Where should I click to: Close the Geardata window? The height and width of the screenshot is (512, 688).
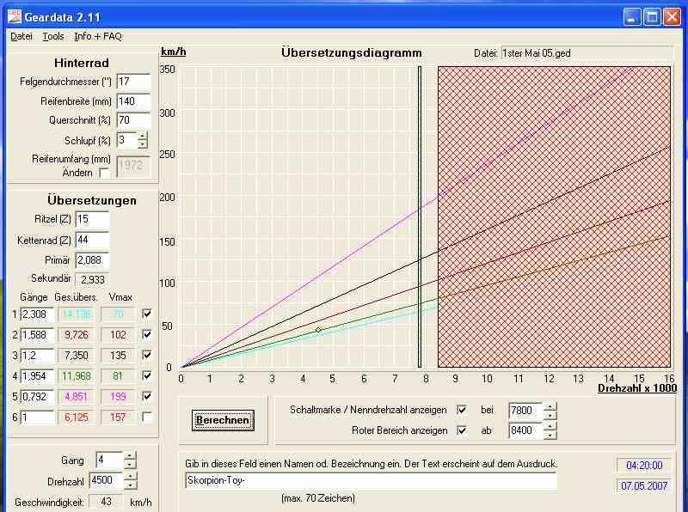coord(673,17)
